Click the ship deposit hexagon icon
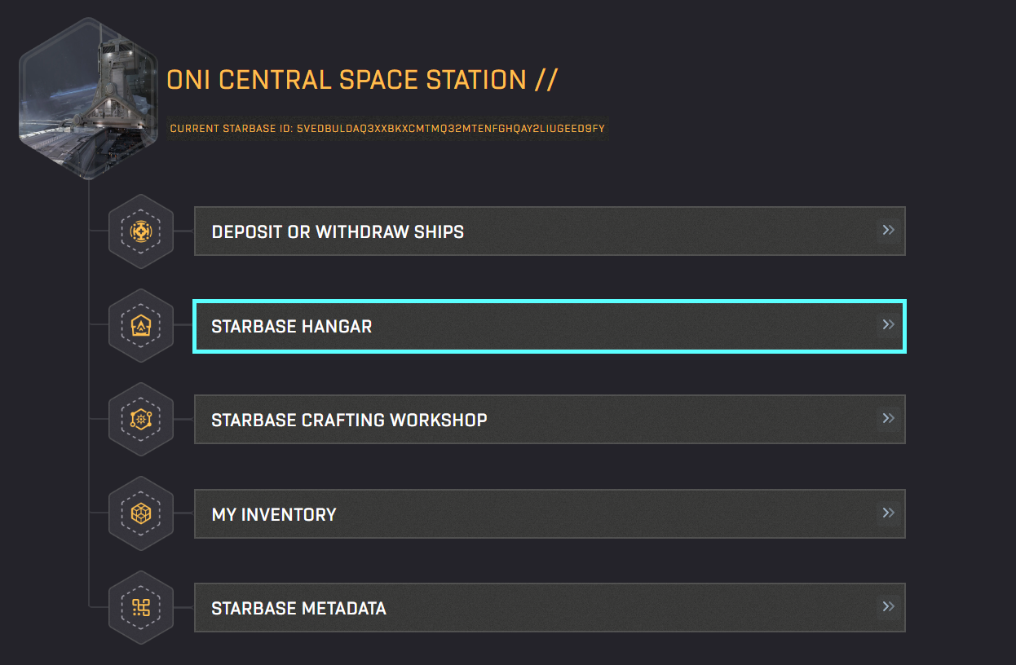This screenshot has width=1016, height=665. (x=141, y=231)
